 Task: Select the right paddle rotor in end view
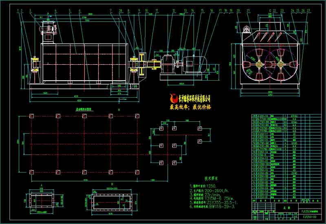(282, 65)
